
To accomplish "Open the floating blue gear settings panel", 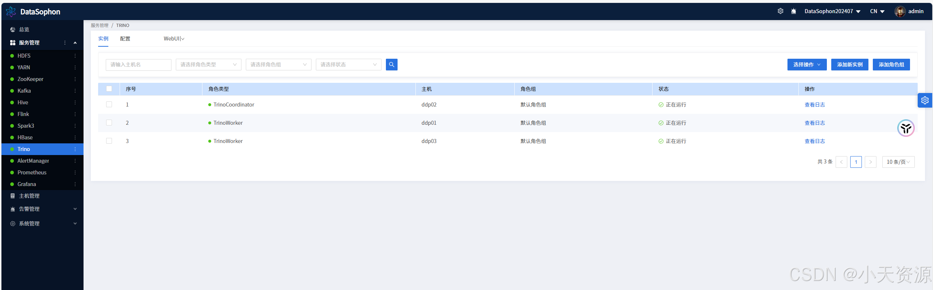I will pos(925,100).
